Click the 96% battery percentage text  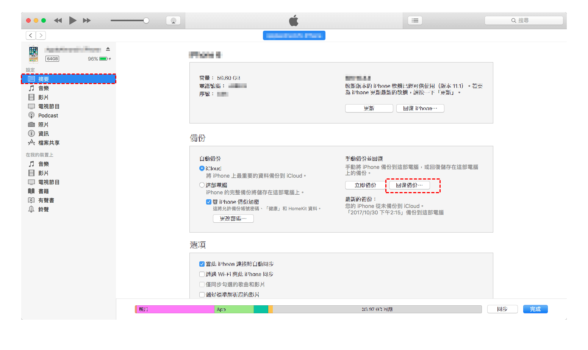click(x=93, y=59)
